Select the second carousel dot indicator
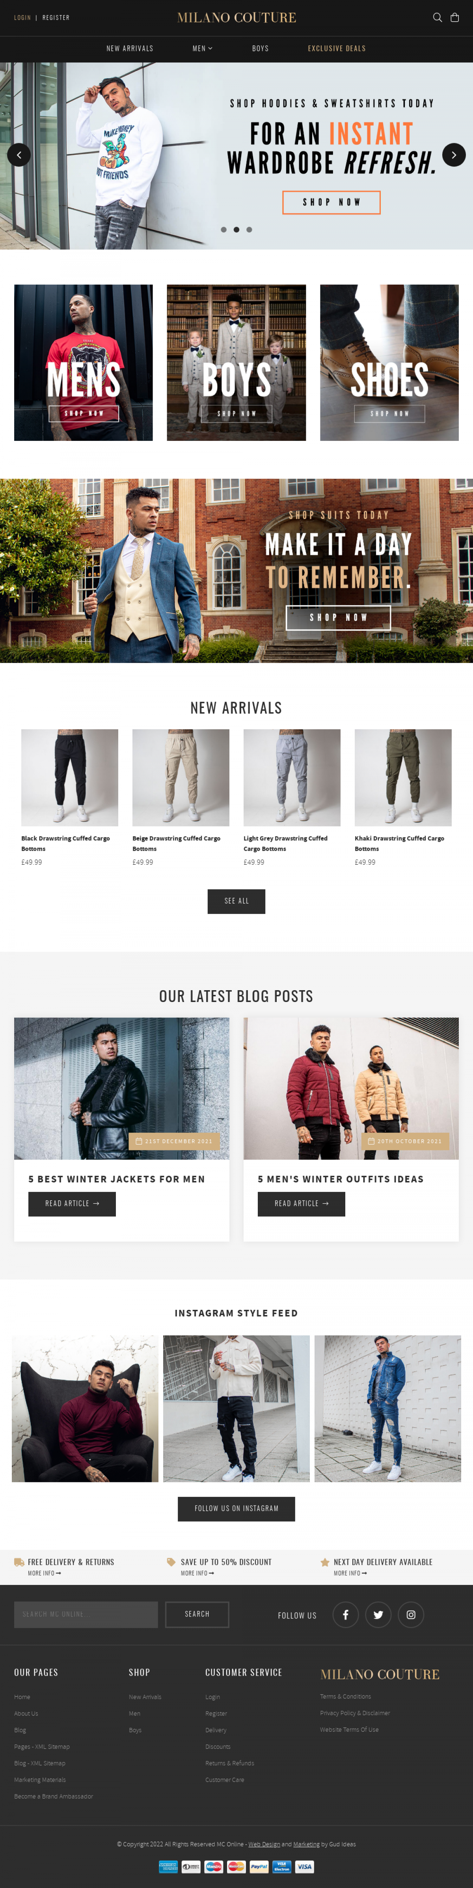 [x=236, y=229]
